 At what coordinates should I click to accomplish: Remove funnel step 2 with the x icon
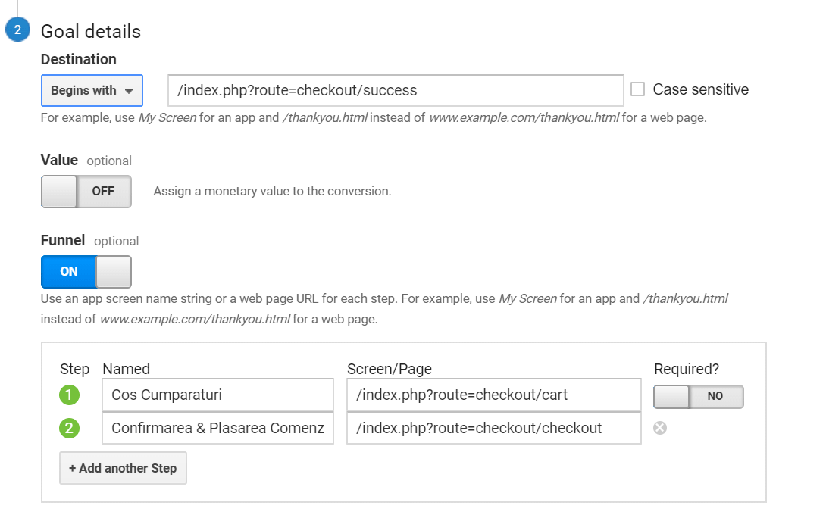tap(660, 428)
